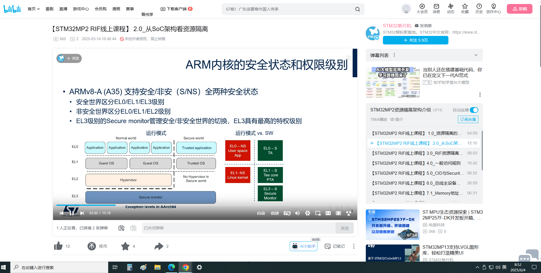Click the user avatar in header
Screen dimensions: 541x273
pyautogui.click(x=406, y=9)
